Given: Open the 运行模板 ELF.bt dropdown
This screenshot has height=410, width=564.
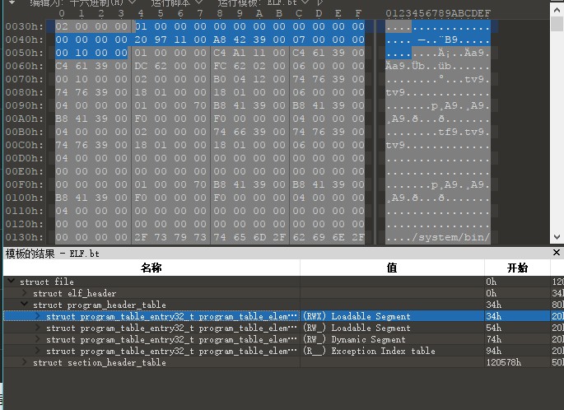Looking at the screenshot, I should click(x=263, y=2).
